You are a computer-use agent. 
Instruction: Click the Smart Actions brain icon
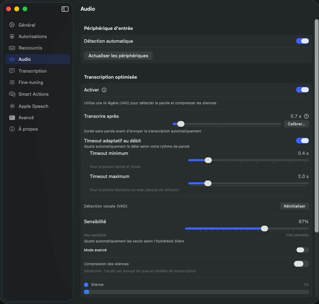pyautogui.click(x=12, y=94)
